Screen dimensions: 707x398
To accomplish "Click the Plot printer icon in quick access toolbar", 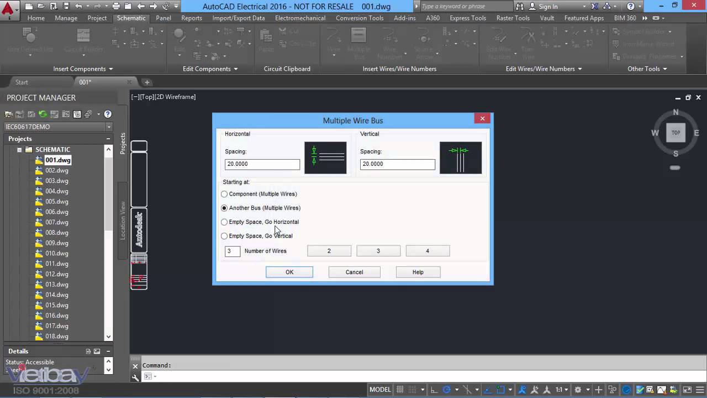I will tap(116, 7).
